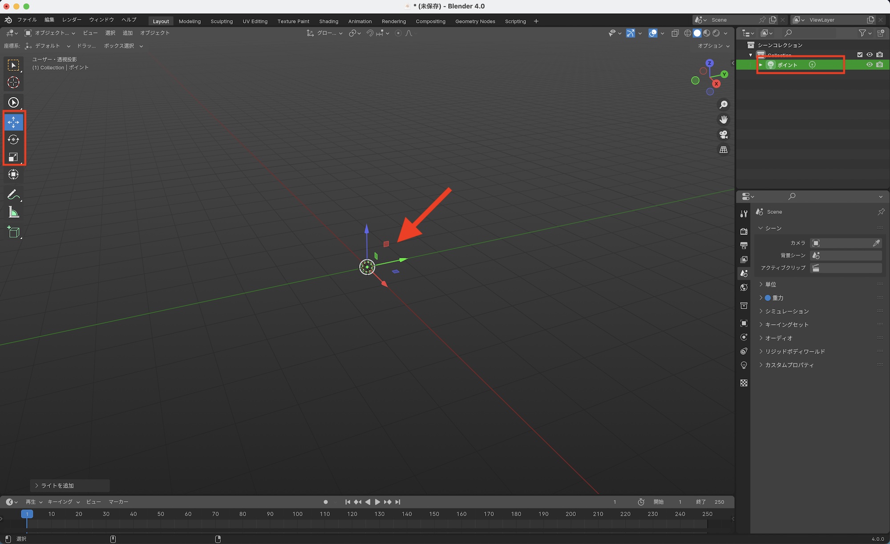Screen dimensions: 890x544
Task: Select the Measure tool
Action: pos(13,213)
